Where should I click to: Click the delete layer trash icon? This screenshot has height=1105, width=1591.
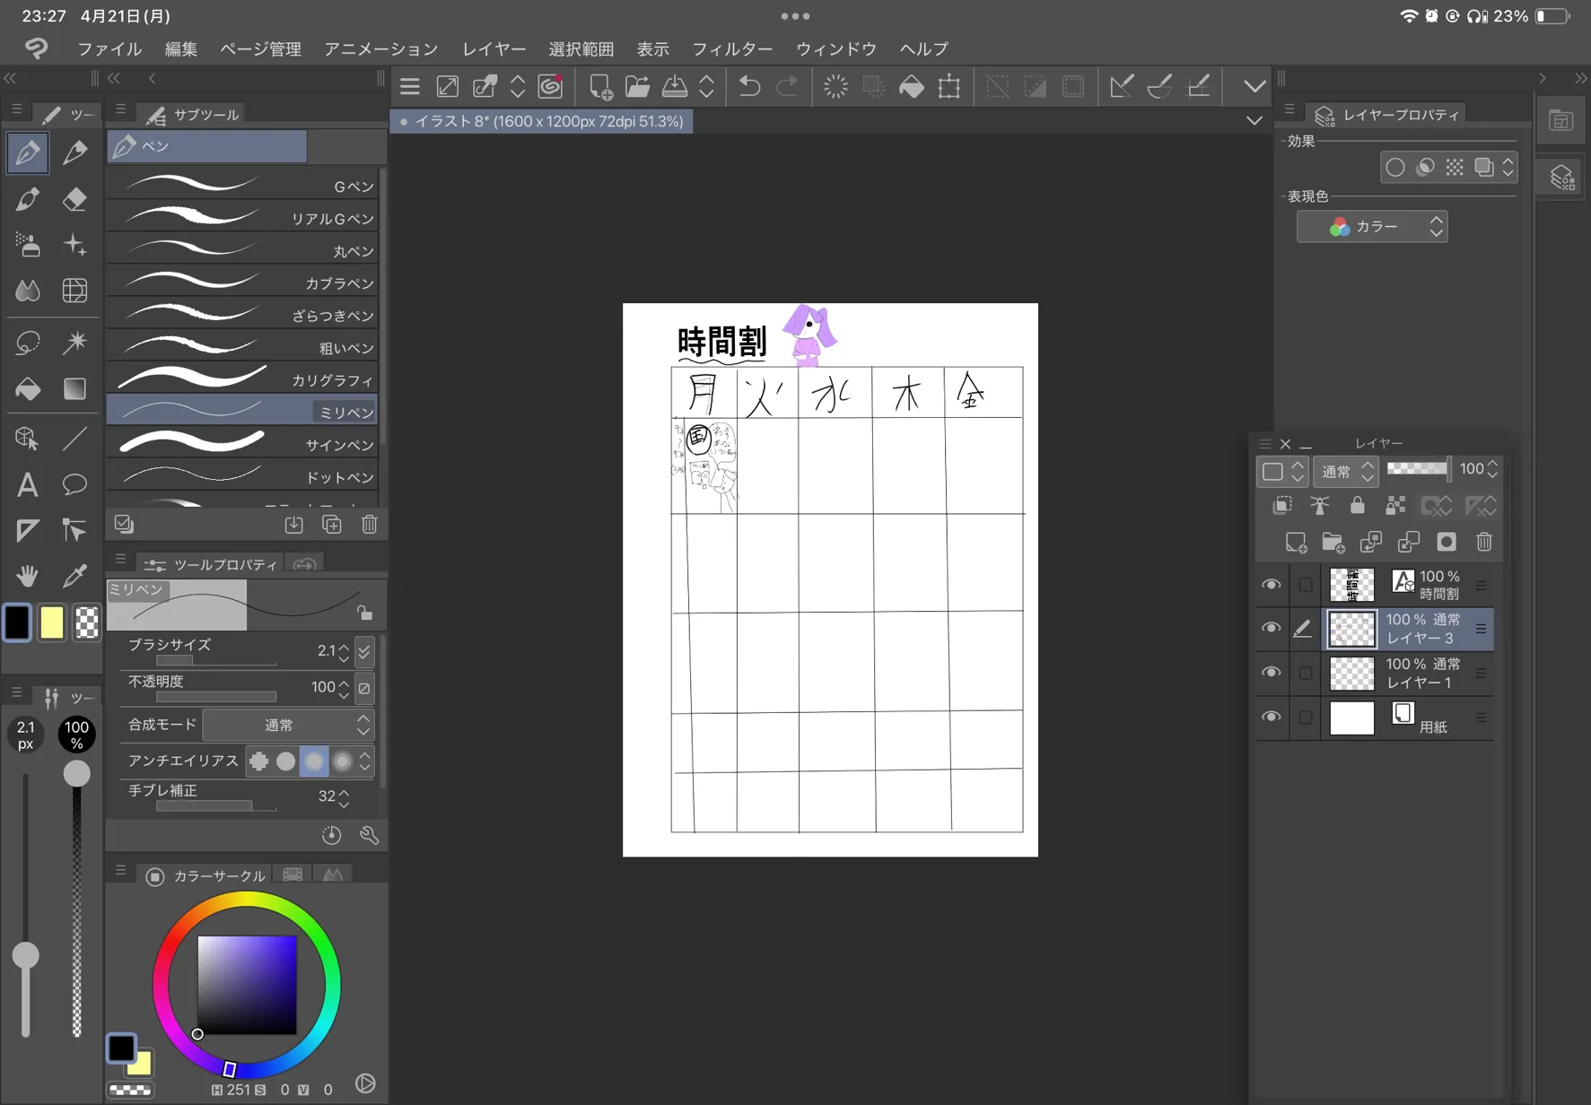point(1483,542)
